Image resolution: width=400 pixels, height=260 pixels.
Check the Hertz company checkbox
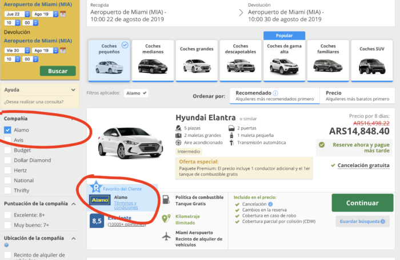(7, 171)
